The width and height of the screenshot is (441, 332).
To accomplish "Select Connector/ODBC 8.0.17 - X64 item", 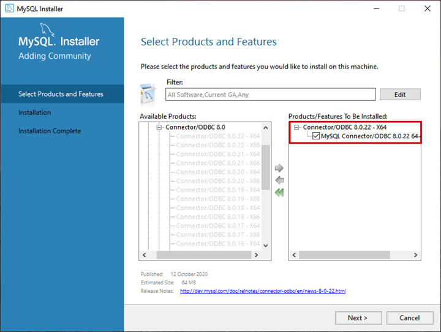I will click(218, 226).
